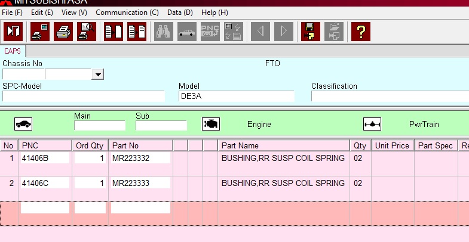
Task: Open the Communication (C) menu
Action: coord(127,13)
